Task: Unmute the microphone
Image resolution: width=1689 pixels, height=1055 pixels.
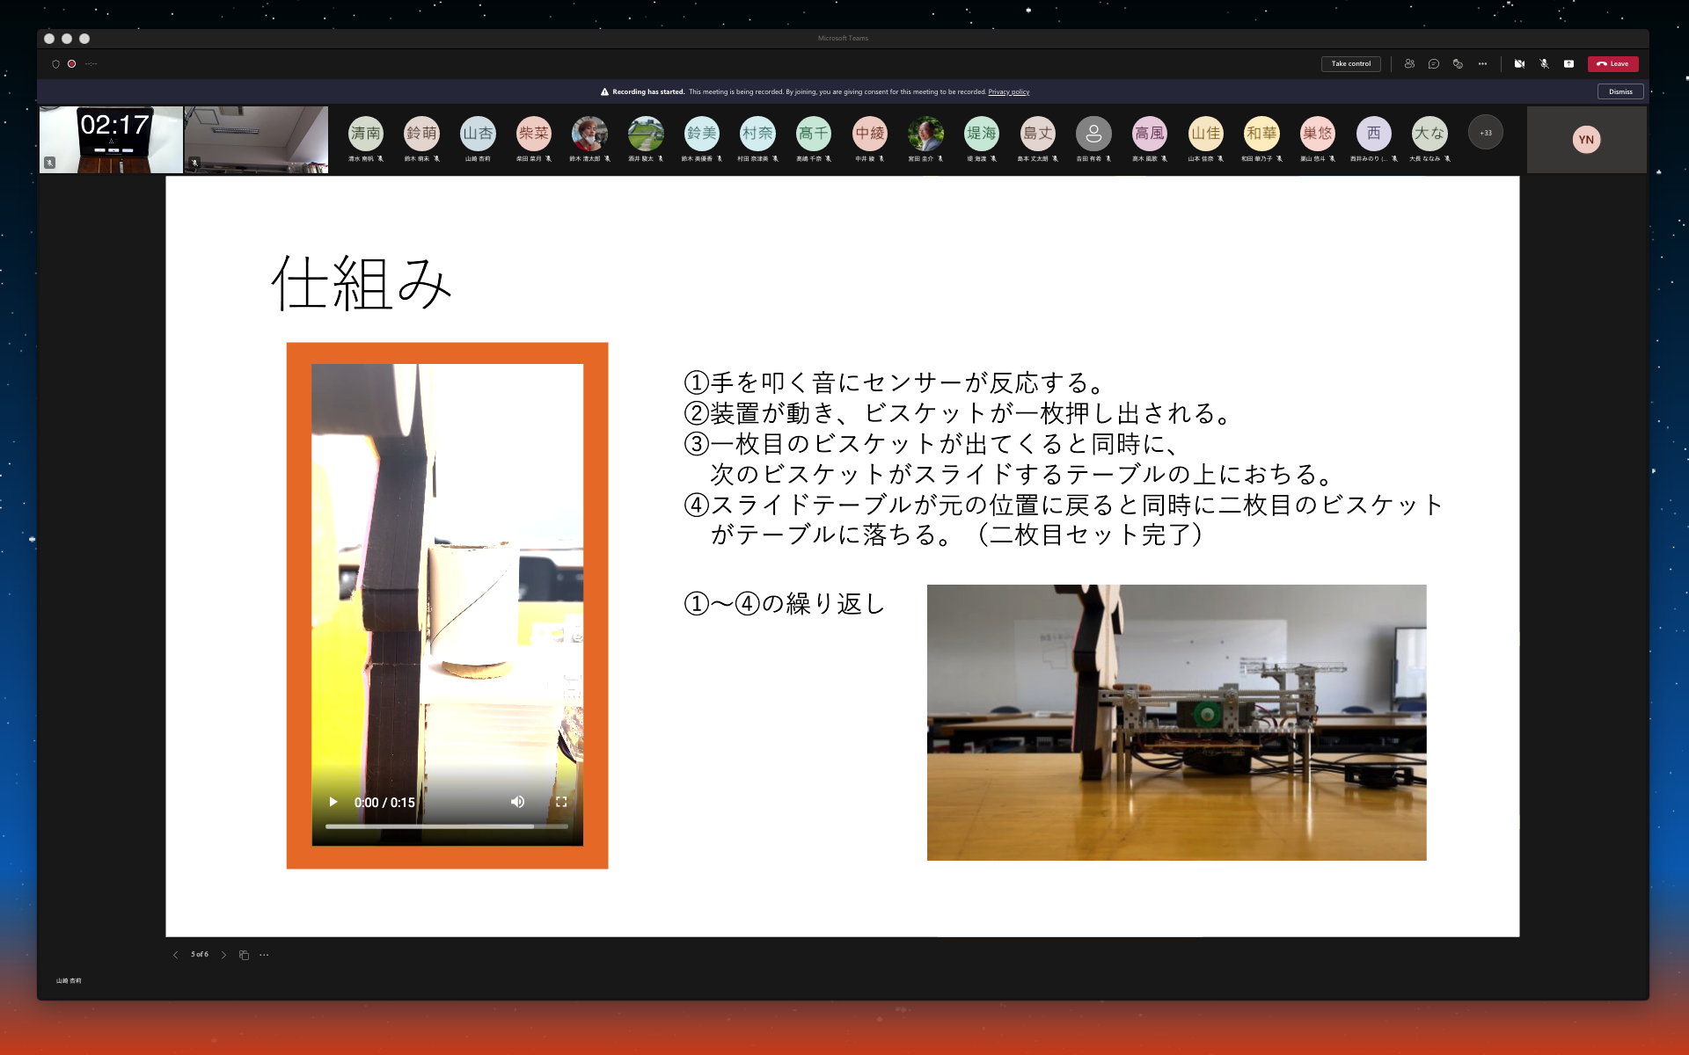Action: click(x=1544, y=63)
